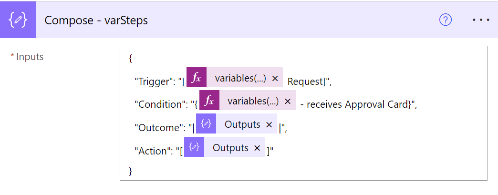Click the Compose icon in Action Outputs token
This screenshot has height=195, width=498.
194,148
